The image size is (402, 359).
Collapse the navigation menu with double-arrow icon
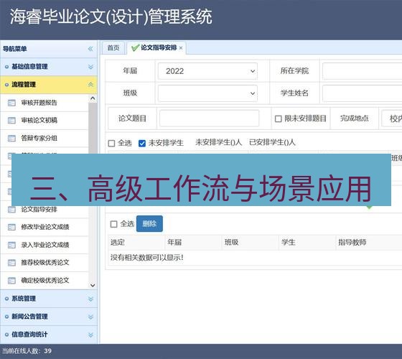90,49
